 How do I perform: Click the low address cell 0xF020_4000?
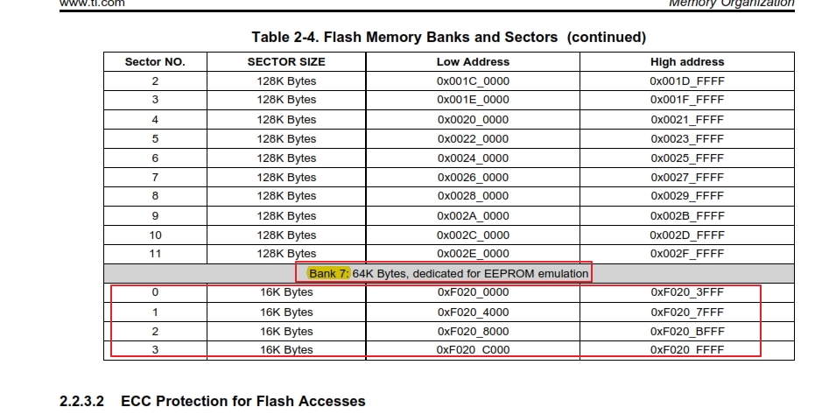click(473, 312)
